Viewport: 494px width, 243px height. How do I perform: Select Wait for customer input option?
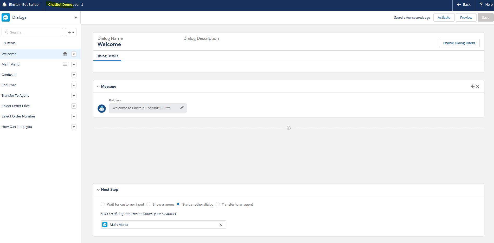[103, 204]
